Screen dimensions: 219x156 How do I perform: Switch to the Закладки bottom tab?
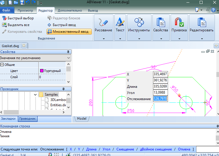pyautogui.click(x=8, y=119)
